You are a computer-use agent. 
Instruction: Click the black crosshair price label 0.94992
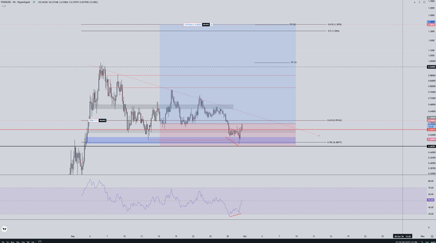point(432,67)
